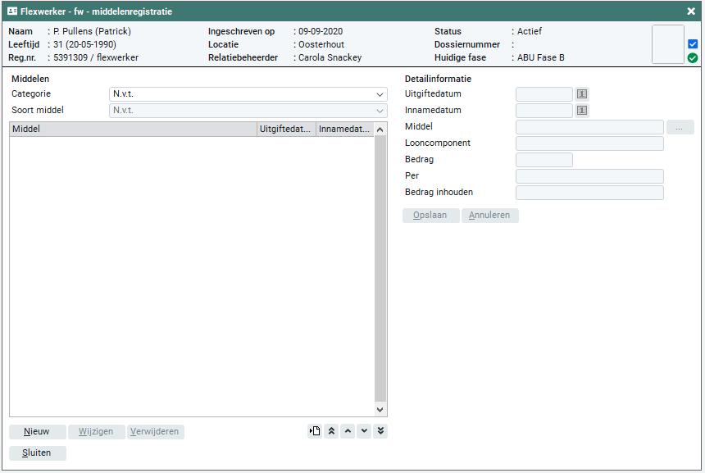Jump to last record with double-down arrow
Viewport: 705px width, 473px height.
tap(380, 432)
